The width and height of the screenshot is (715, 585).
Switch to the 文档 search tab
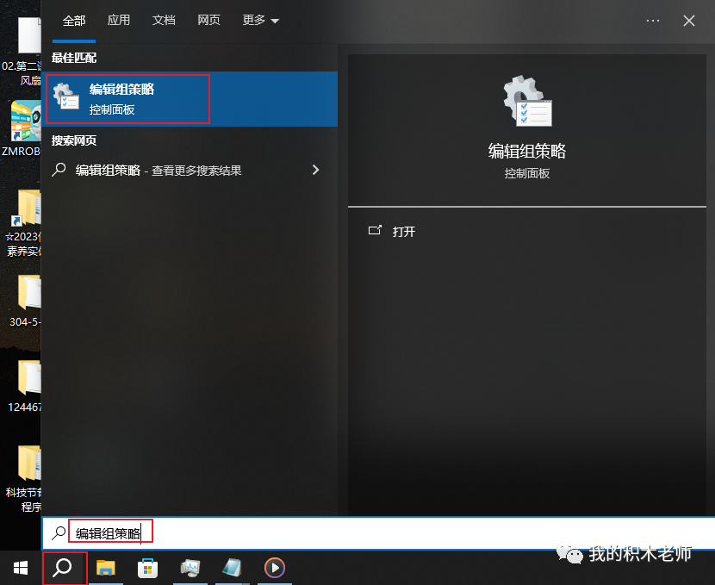pyautogui.click(x=163, y=20)
